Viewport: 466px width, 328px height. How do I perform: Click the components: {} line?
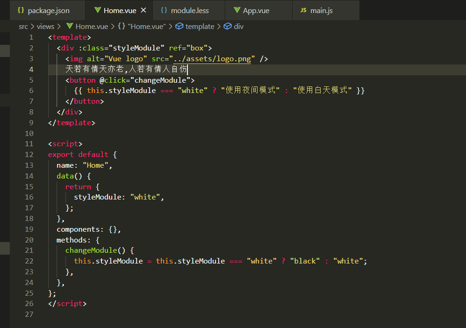[x=89, y=229]
